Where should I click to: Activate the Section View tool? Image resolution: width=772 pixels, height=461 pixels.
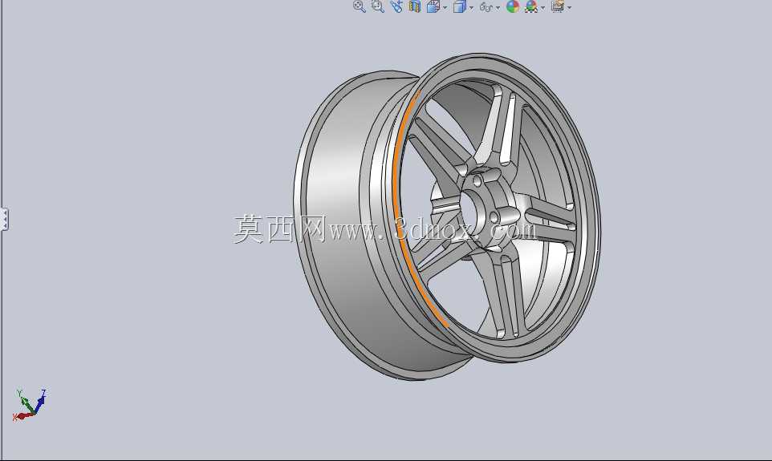415,6
